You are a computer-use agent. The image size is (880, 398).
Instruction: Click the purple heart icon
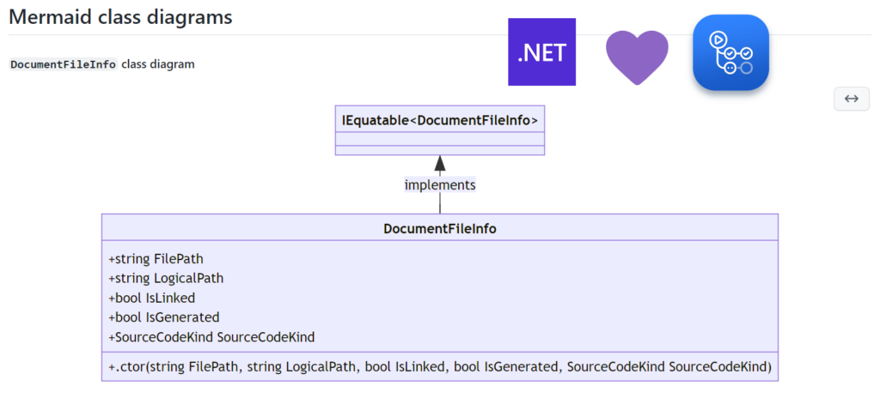tap(637, 56)
